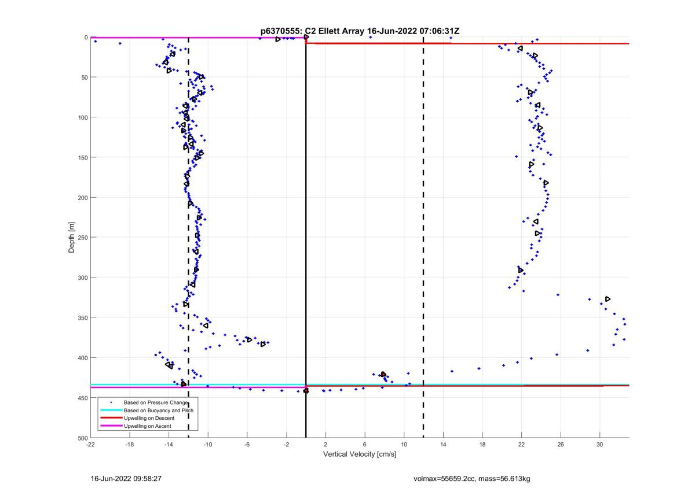Click y-axis tick label '150'
The image size is (695, 492).
pyautogui.click(x=82, y=157)
